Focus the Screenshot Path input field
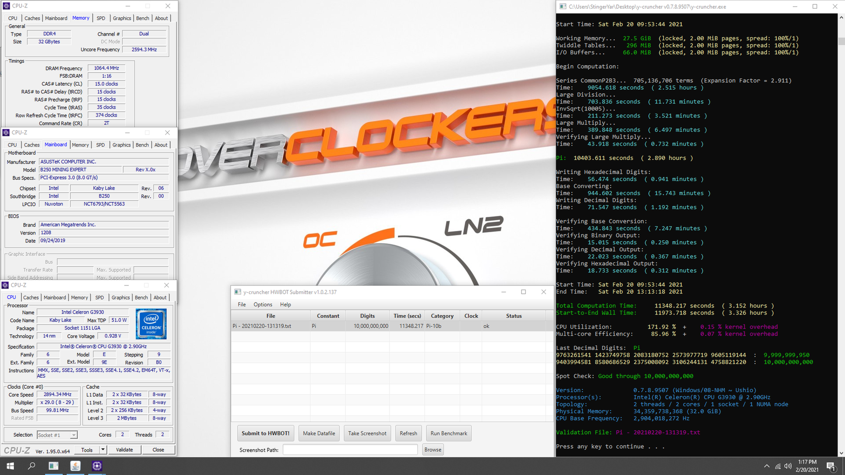The height and width of the screenshot is (475, 845). [x=350, y=449]
